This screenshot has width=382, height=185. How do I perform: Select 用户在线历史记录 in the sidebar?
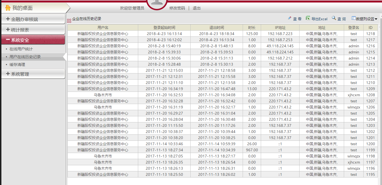point(25,57)
